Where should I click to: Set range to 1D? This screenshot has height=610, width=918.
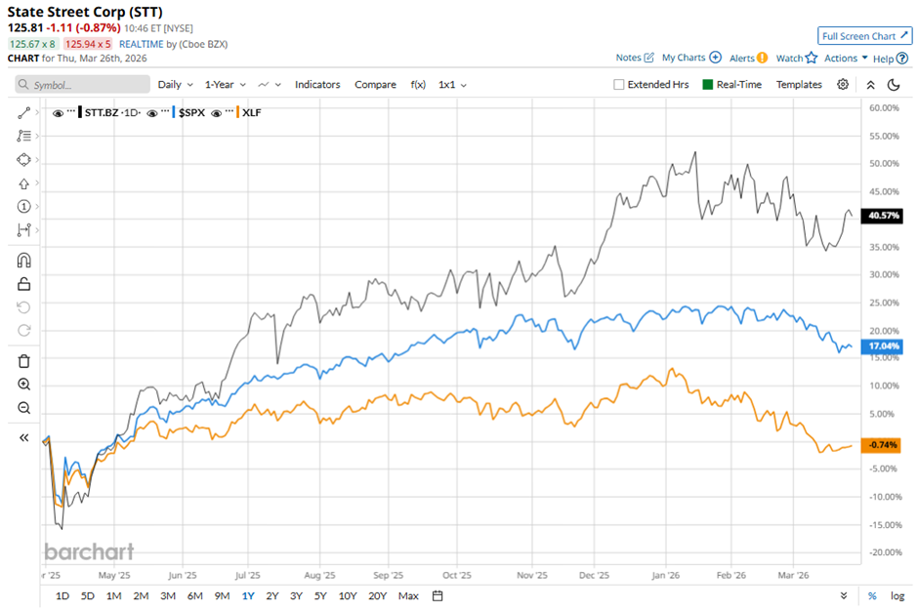click(x=63, y=596)
